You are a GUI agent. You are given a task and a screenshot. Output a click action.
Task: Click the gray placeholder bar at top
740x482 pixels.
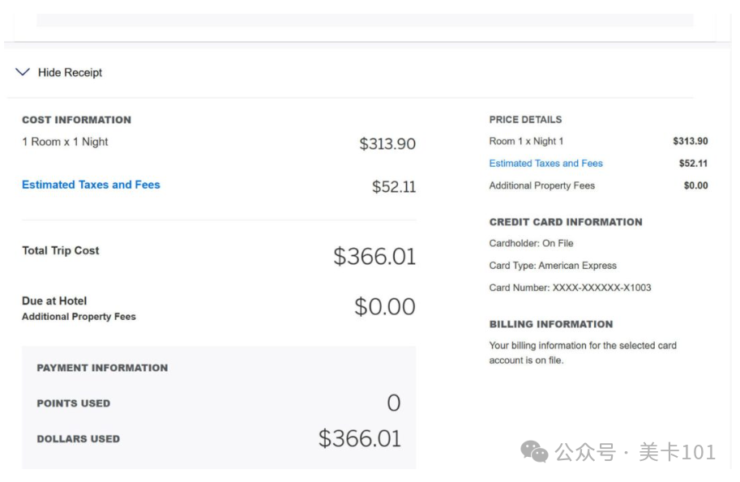[x=365, y=20]
